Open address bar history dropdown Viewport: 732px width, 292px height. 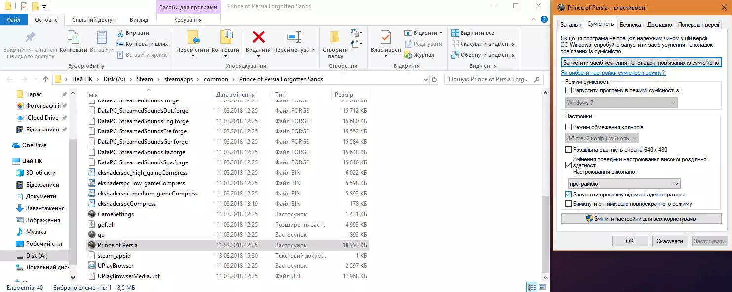(425, 79)
